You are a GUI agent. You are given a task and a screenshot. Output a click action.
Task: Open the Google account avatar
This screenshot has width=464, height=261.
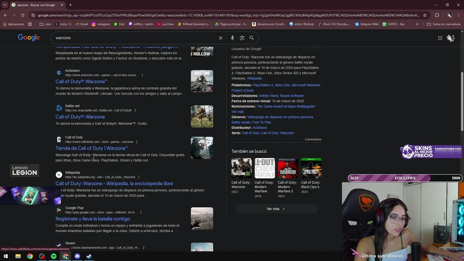(451, 38)
